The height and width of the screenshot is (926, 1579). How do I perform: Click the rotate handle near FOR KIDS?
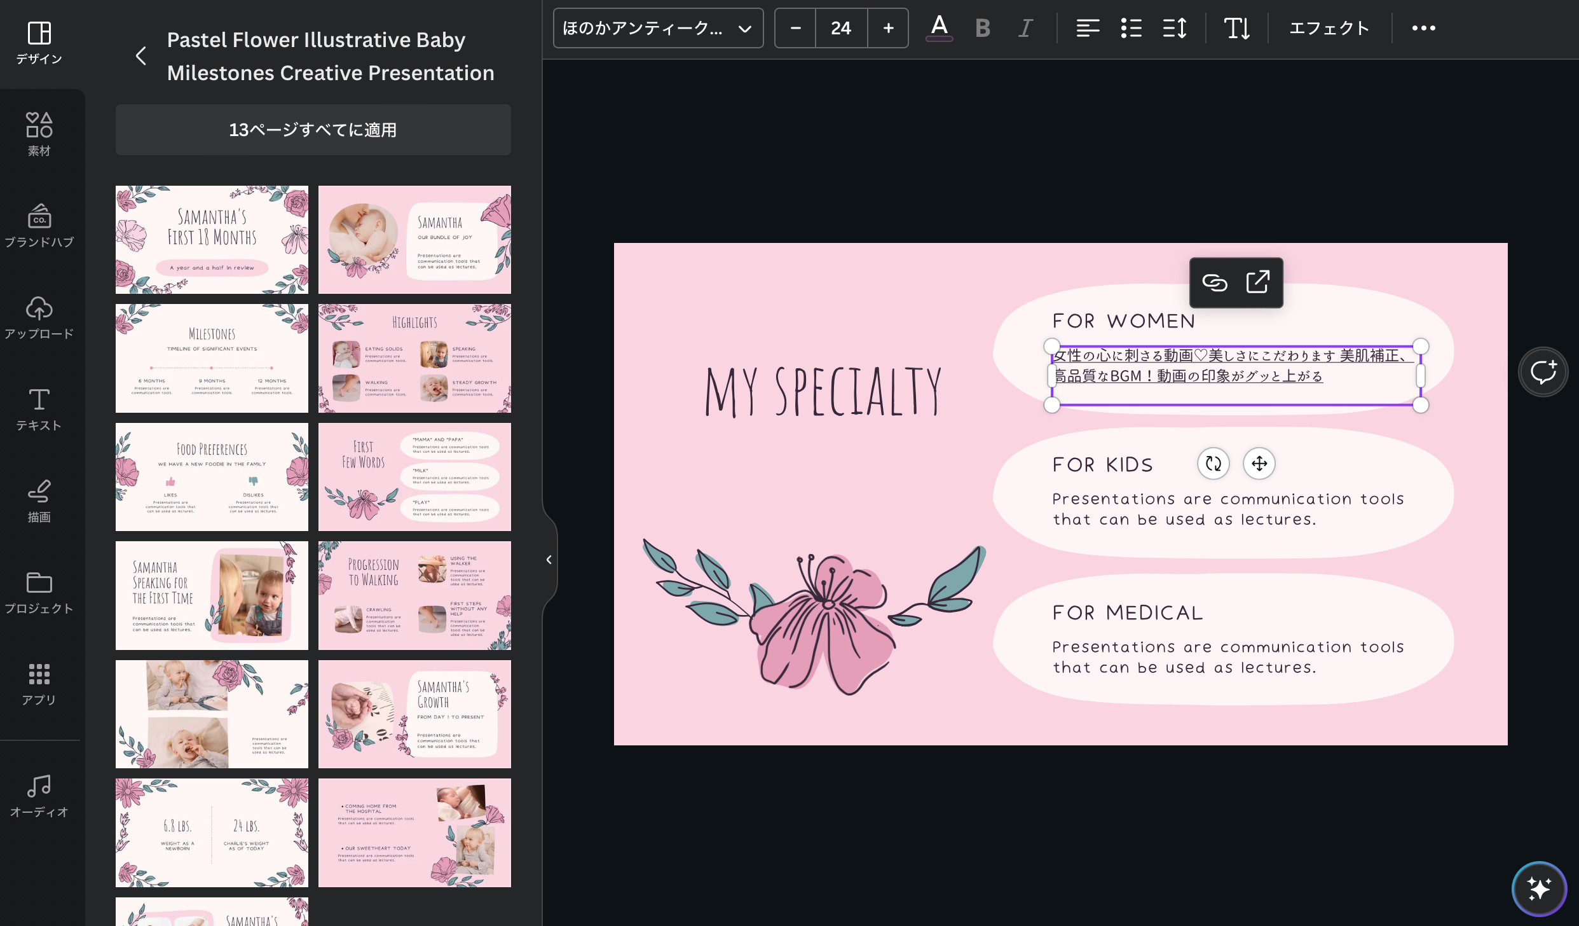(x=1213, y=464)
